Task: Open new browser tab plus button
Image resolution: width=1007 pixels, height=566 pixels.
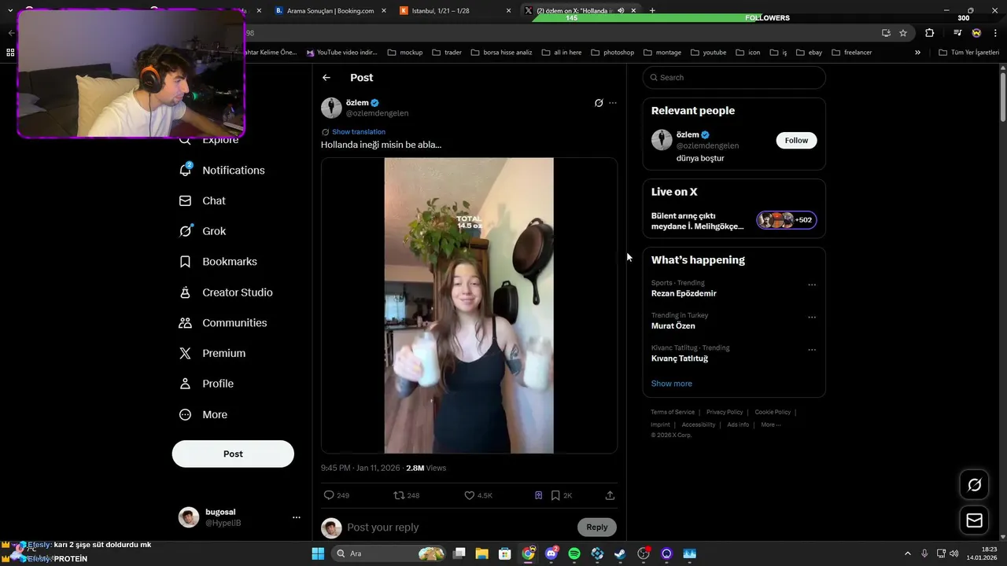Action: coord(652,11)
